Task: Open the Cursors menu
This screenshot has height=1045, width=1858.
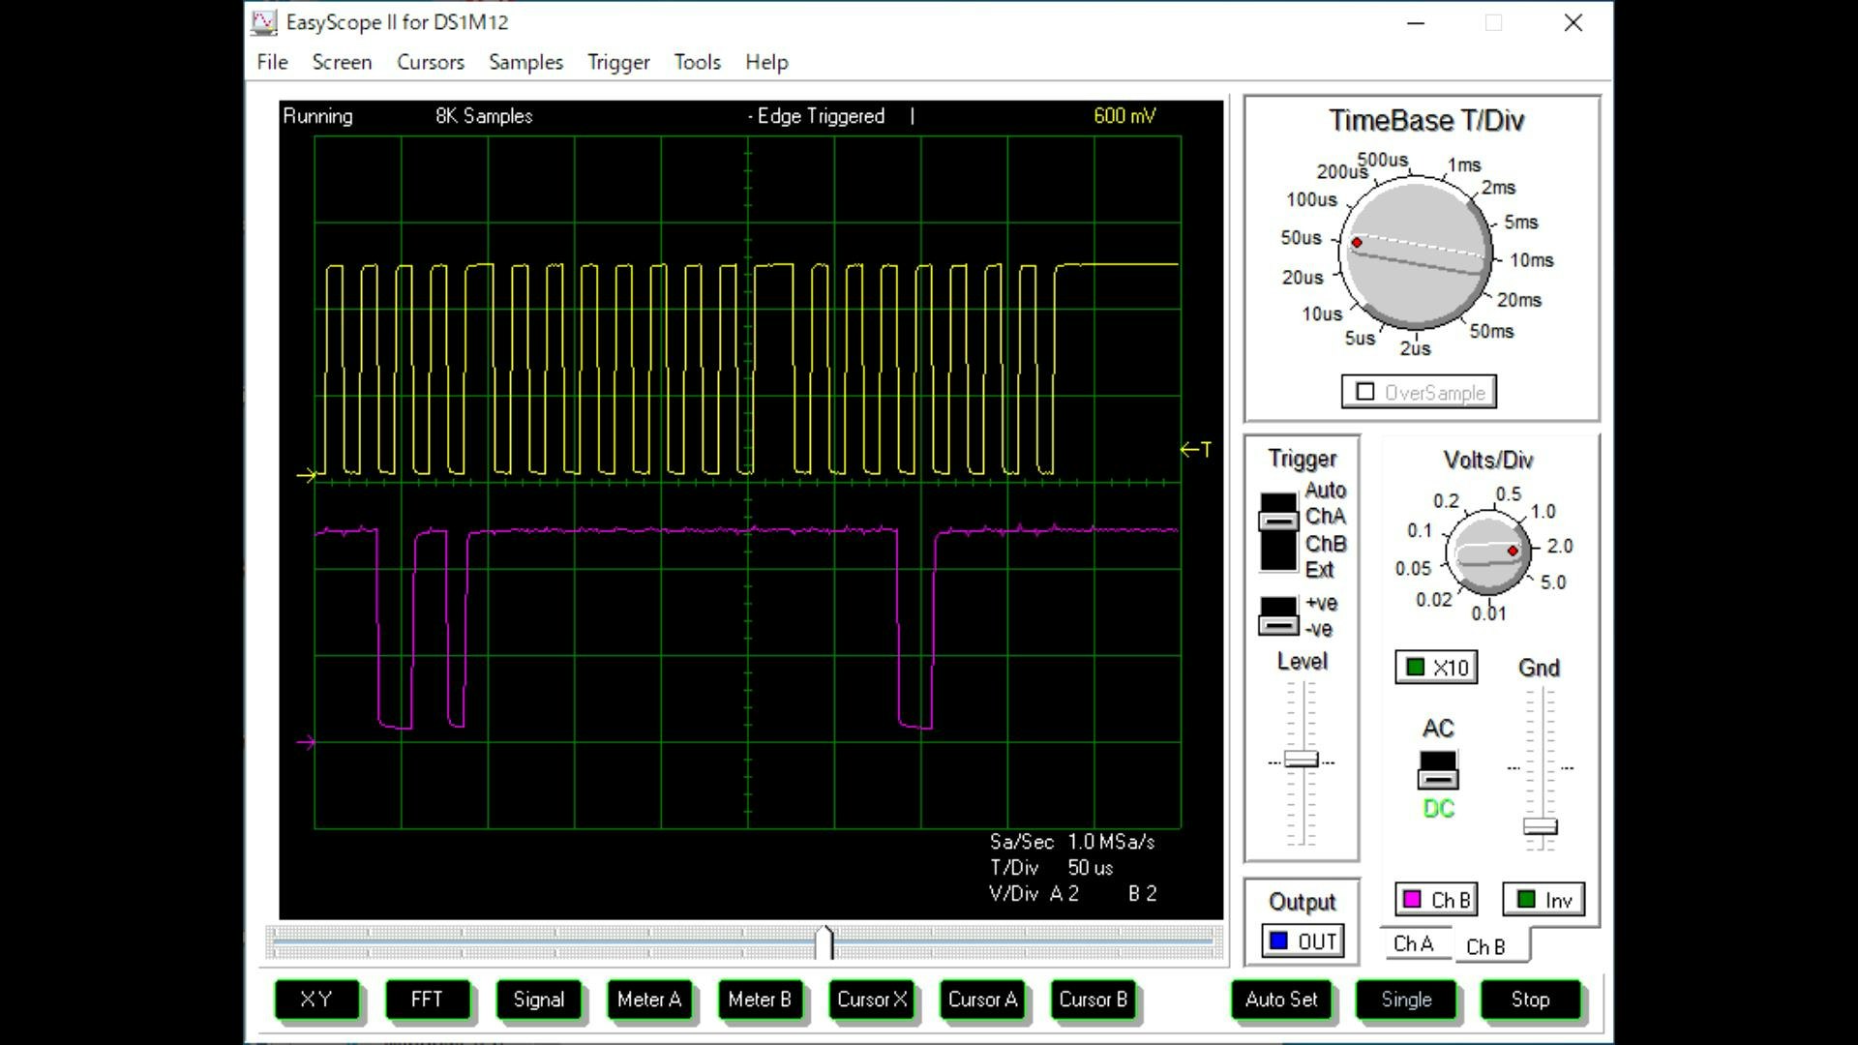Action: [x=430, y=62]
